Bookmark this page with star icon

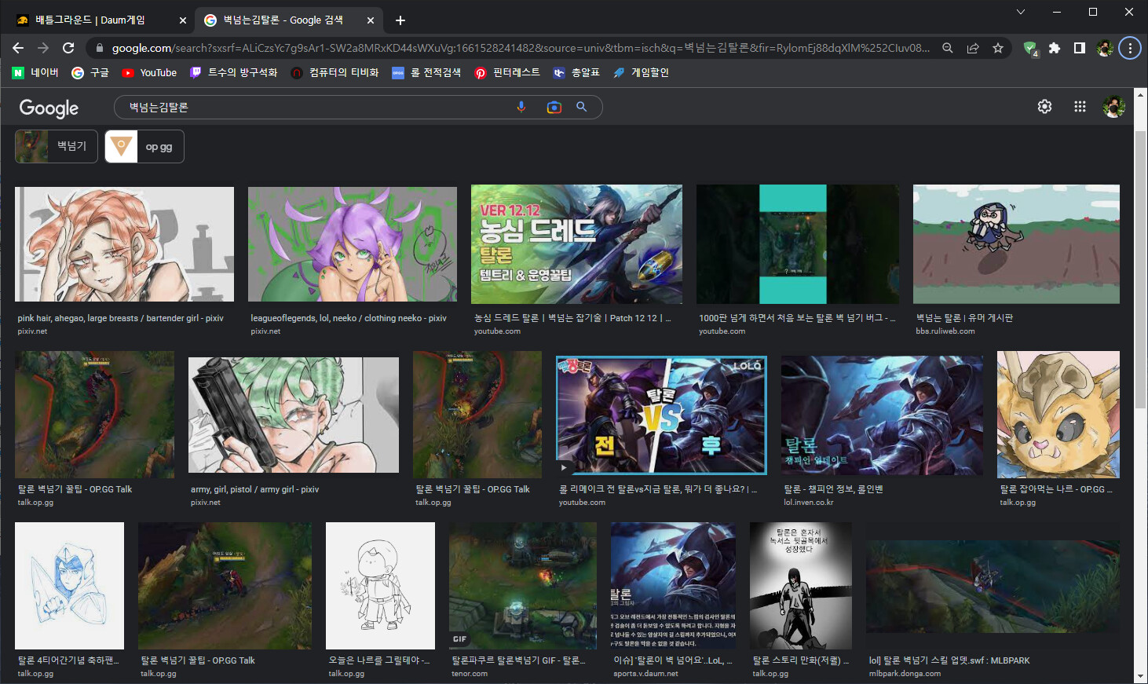(x=998, y=48)
